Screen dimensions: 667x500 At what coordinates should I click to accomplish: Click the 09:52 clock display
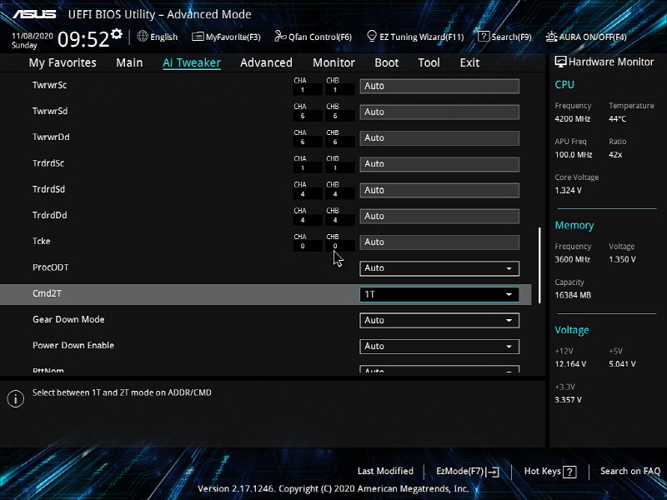tap(83, 39)
